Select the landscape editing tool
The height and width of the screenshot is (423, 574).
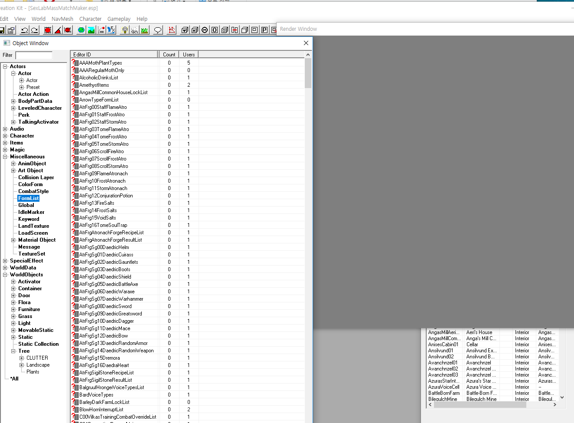coord(91,30)
